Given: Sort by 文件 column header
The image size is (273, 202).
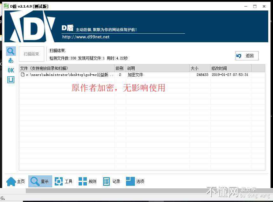Looking at the screenshot, I should [x=66, y=68].
